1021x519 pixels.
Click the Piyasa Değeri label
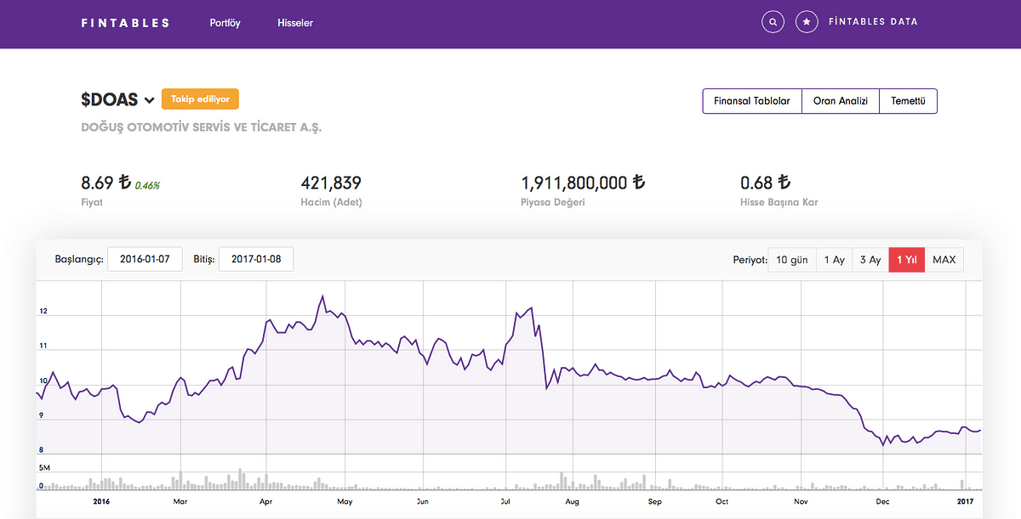(553, 203)
